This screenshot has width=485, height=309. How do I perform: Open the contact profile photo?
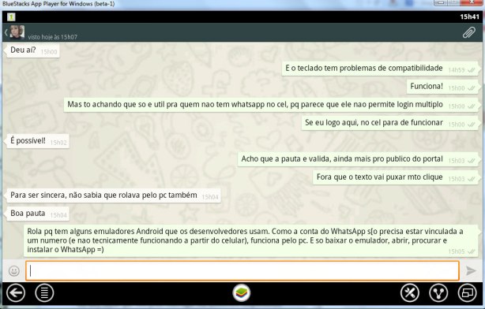coord(17,32)
